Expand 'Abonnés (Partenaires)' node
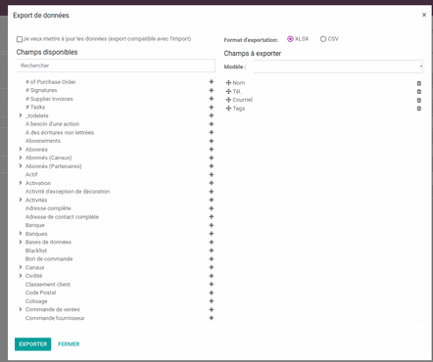Viewport: 433px width, 362px height. tap(21, 166)
